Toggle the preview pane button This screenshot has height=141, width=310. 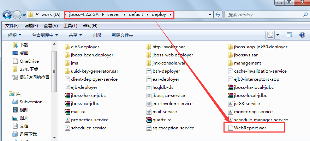[290, 35]
